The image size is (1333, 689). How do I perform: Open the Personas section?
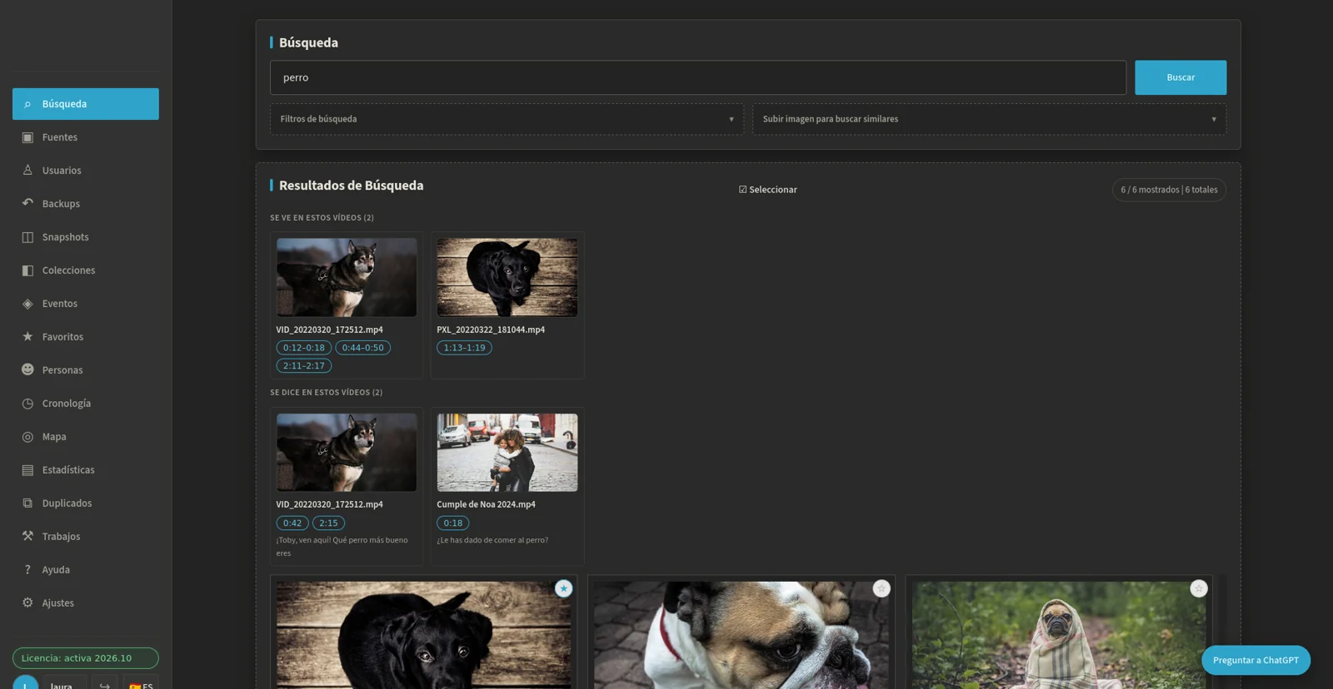85,370
